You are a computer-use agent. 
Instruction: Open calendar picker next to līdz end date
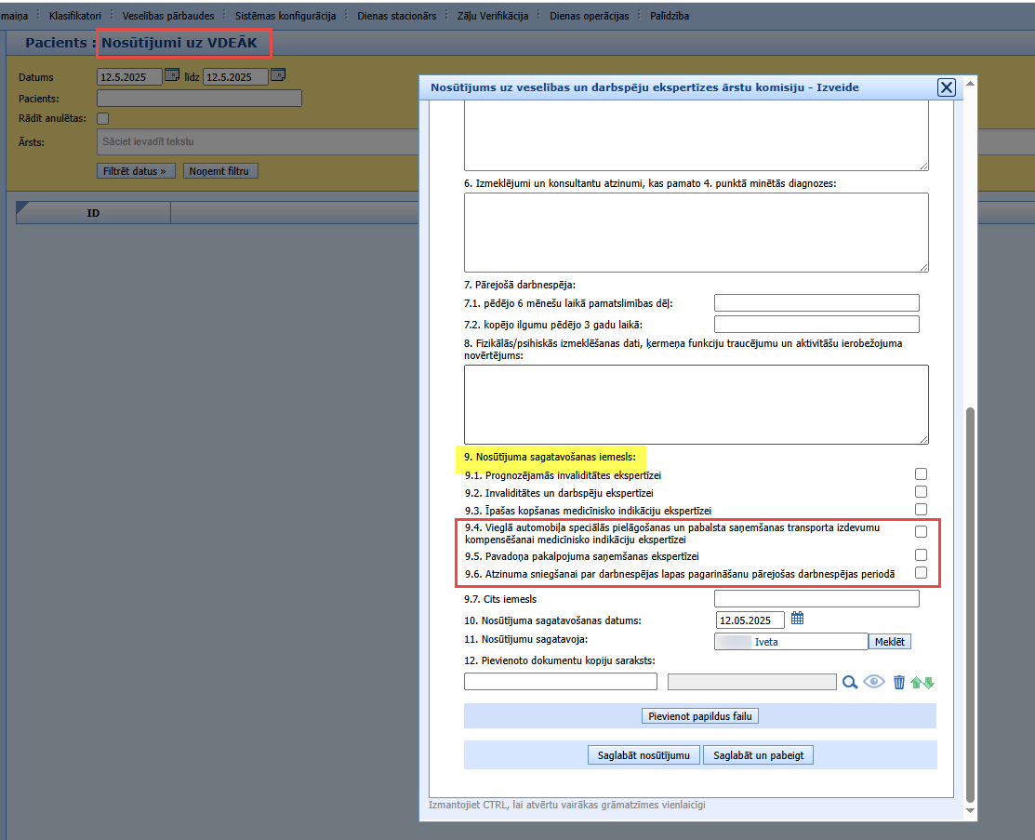(x=278, y=75)
